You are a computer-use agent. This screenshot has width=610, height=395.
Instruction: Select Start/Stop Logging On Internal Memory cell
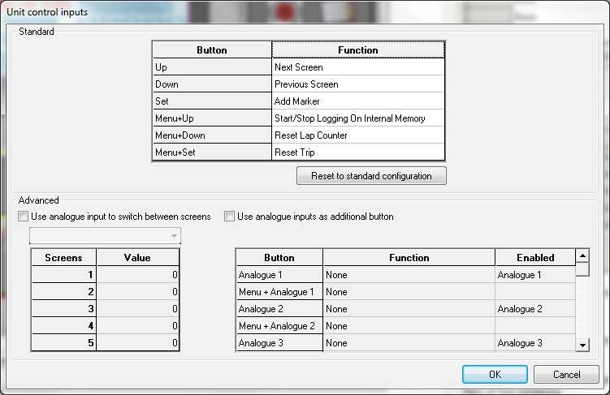357,118
